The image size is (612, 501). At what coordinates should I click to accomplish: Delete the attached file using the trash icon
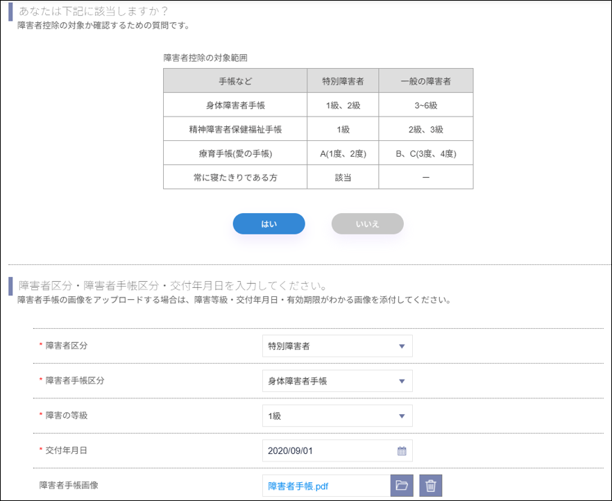[x=431, y=485]
